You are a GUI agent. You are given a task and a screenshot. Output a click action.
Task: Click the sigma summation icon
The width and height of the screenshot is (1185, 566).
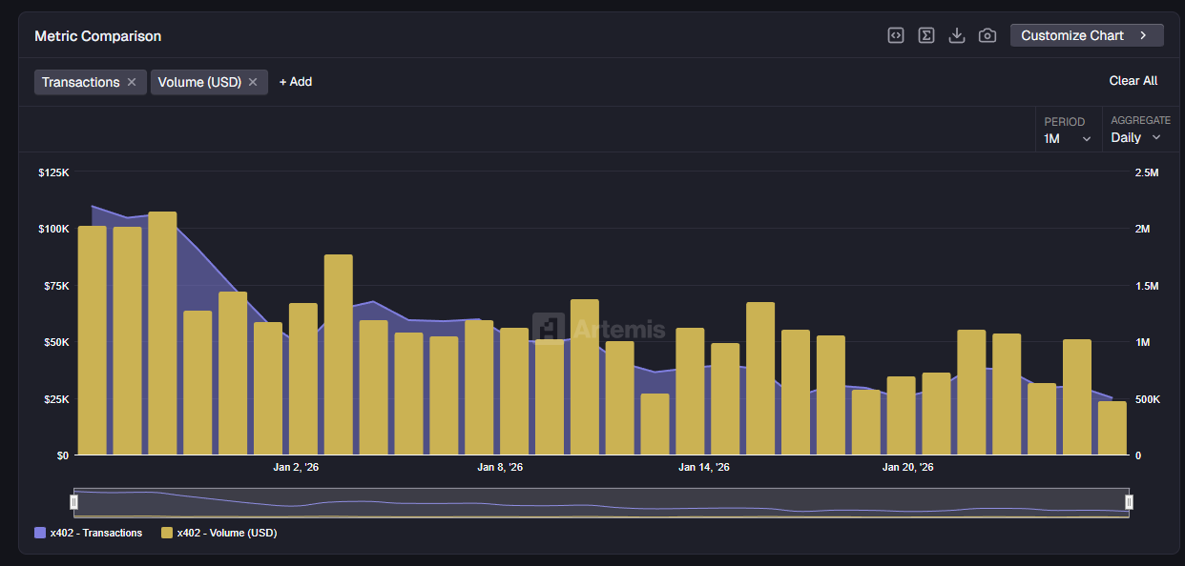pyautogui.click(x=926, y=35)
